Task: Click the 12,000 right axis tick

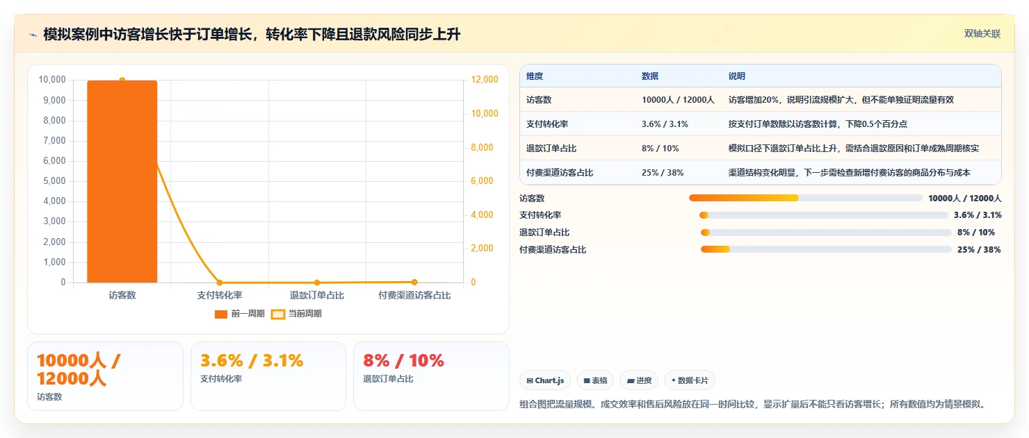Action: pos(485,80)
